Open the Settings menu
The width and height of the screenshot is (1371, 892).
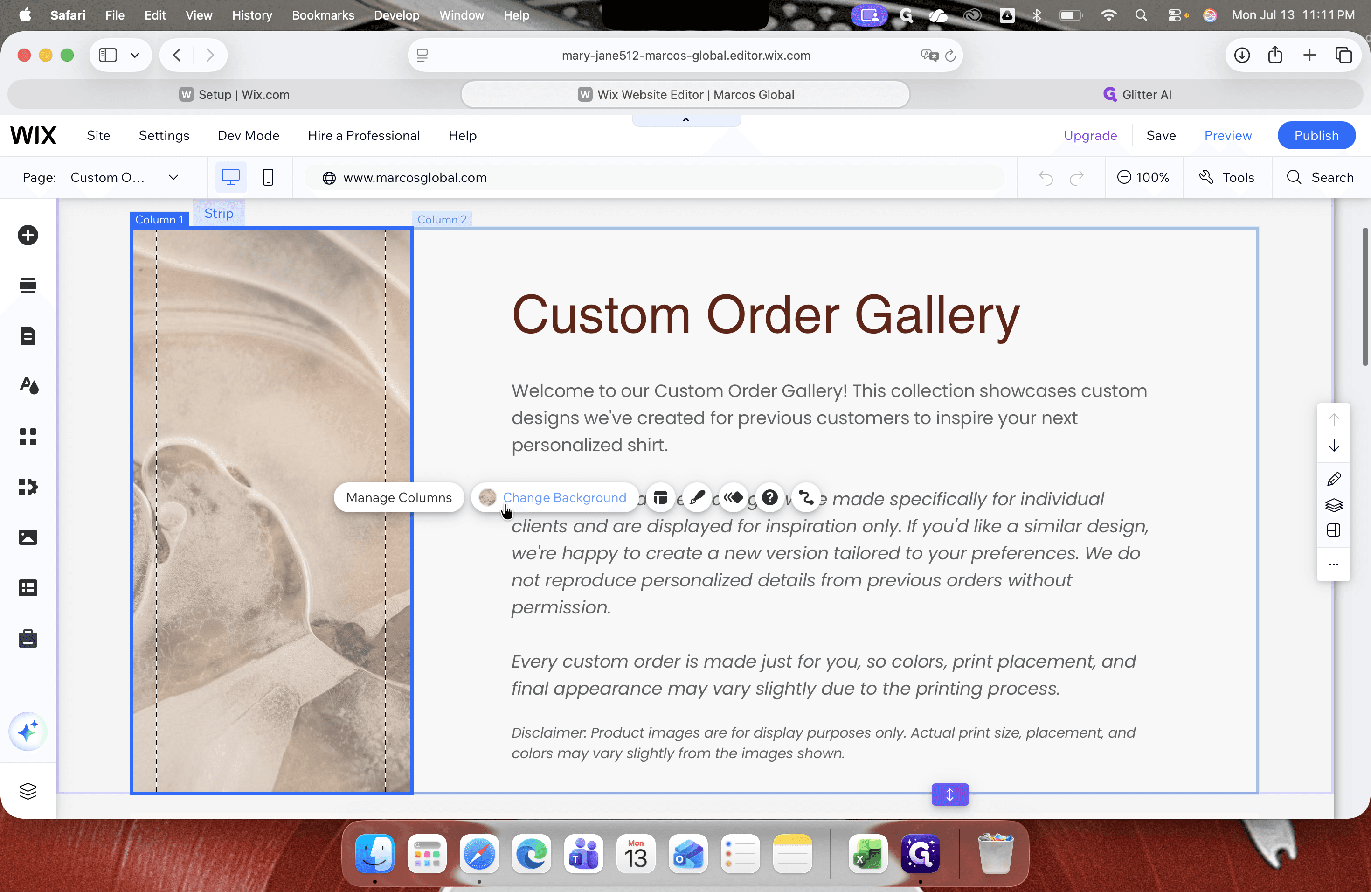click(x=164, y=135)
